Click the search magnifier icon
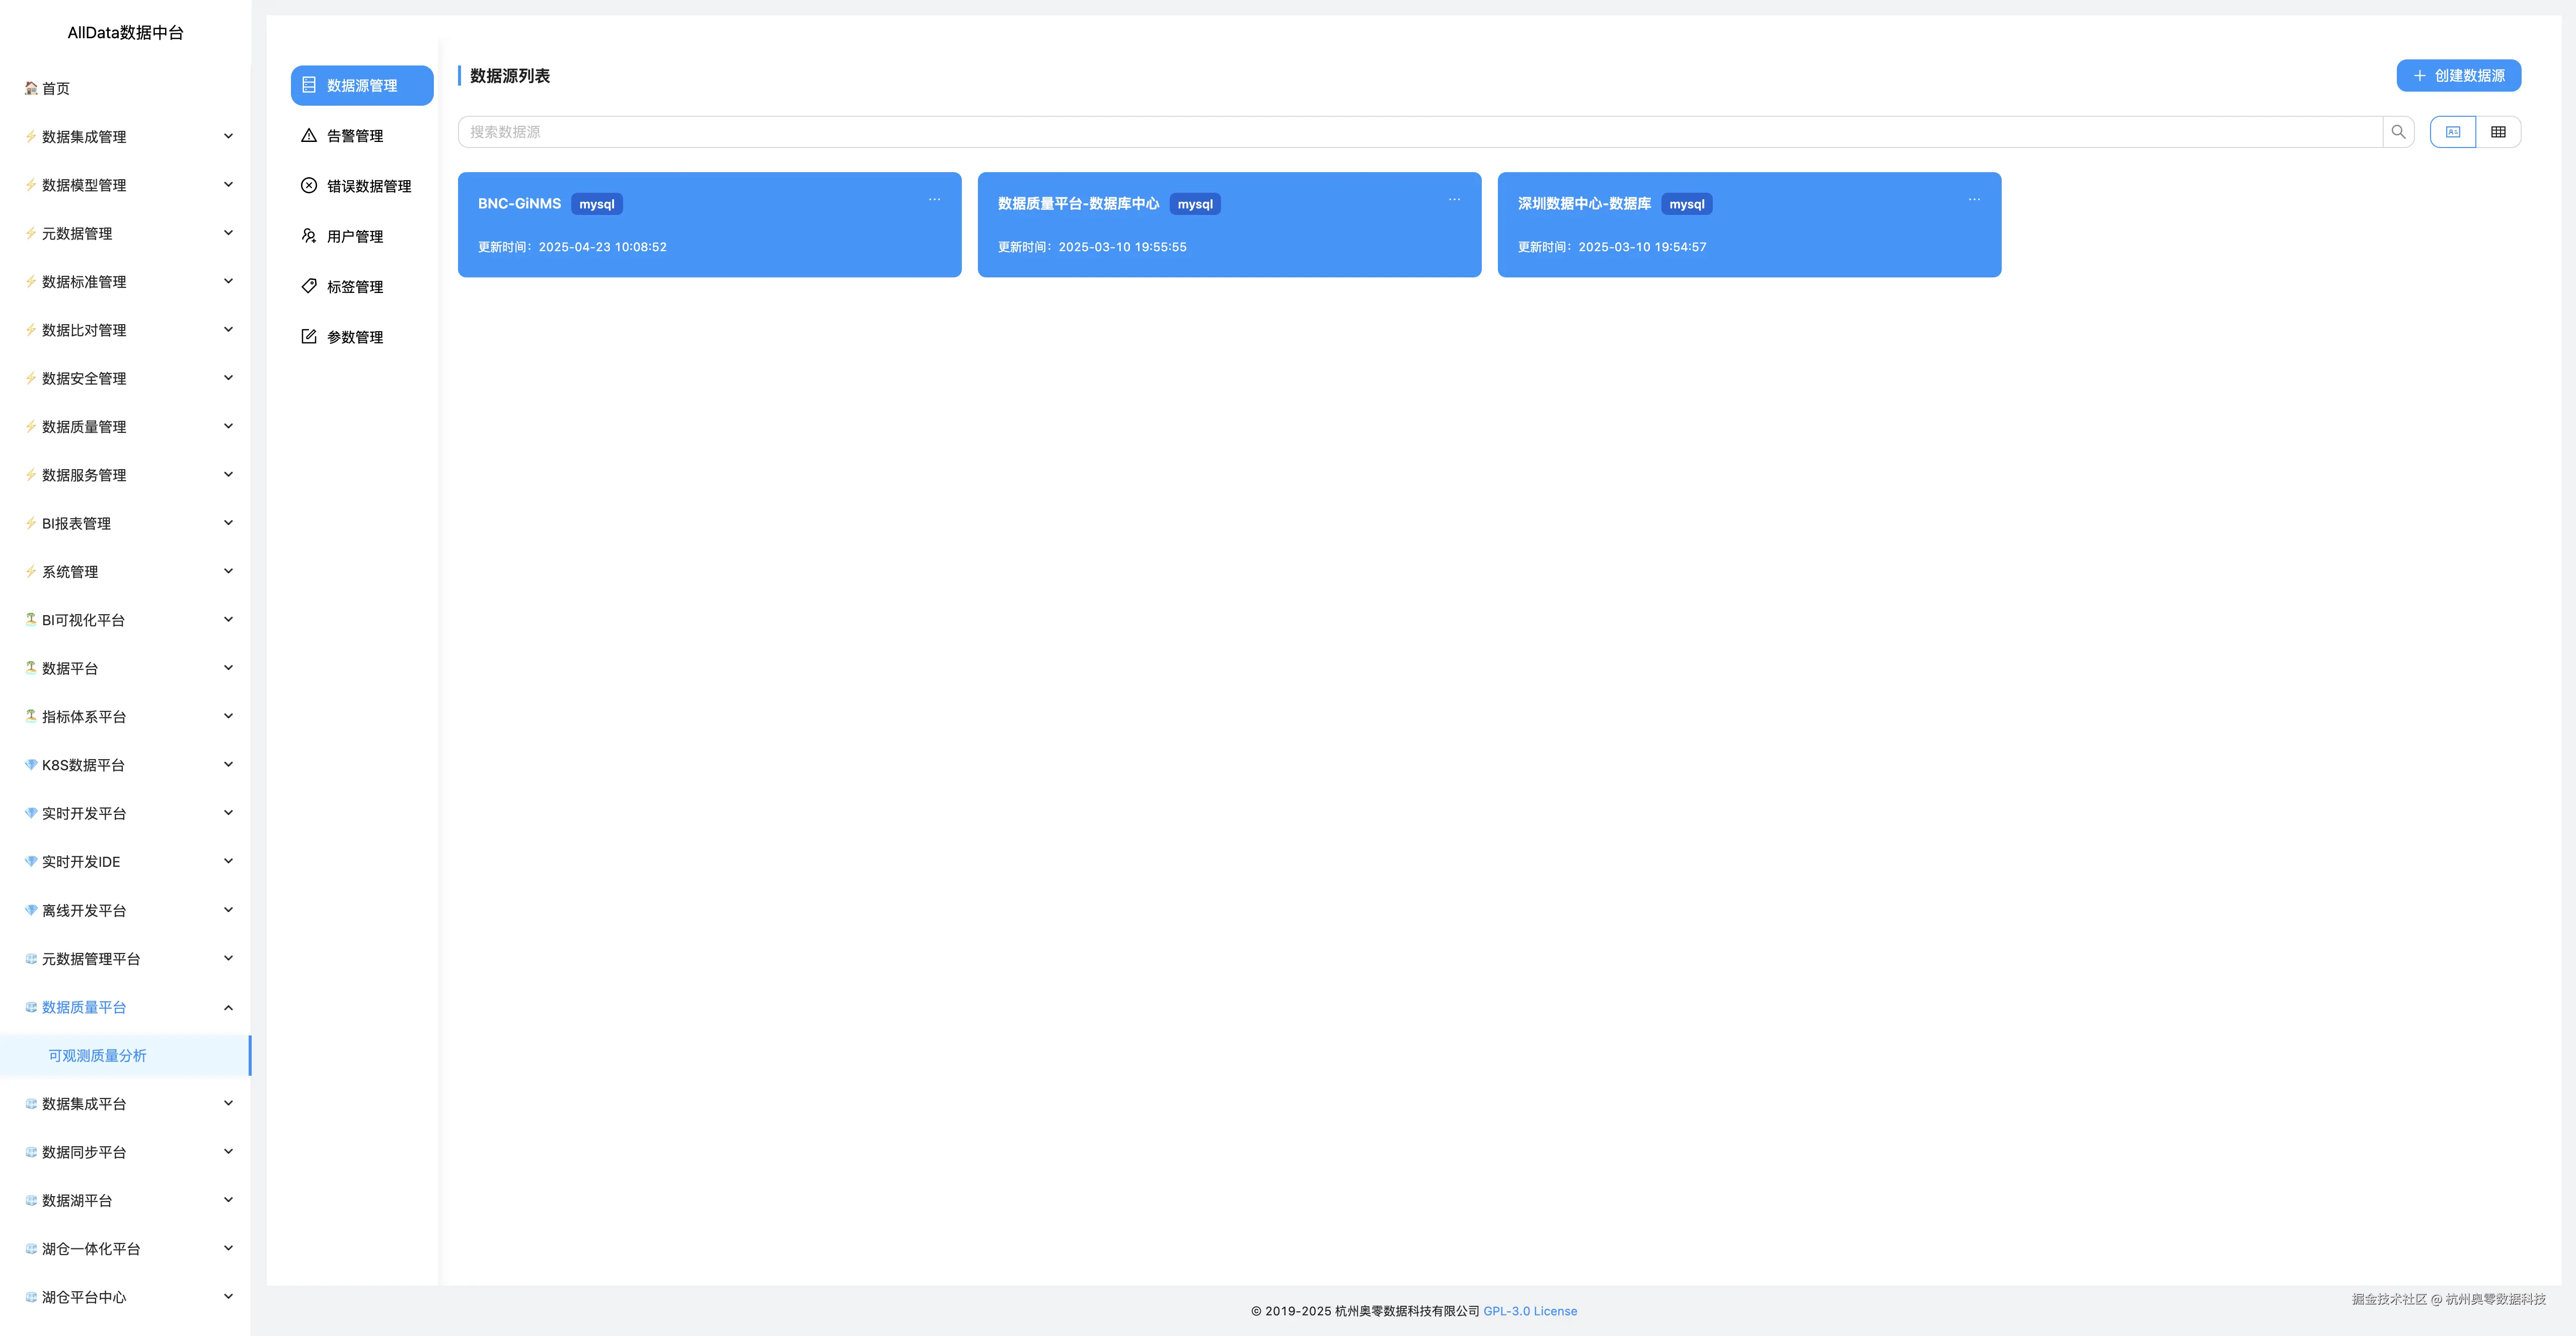Image resolution: width=2576 pixels, height=1336 pixels. pyautogui.click(x=2397, y=132)
